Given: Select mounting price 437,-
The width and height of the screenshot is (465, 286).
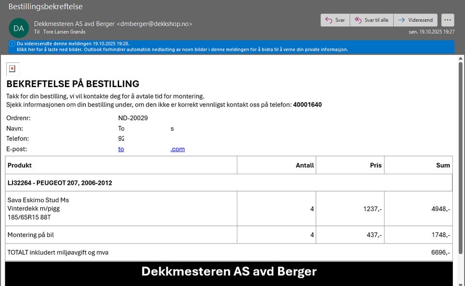Looking at the screenshot, I should (374, 235).
